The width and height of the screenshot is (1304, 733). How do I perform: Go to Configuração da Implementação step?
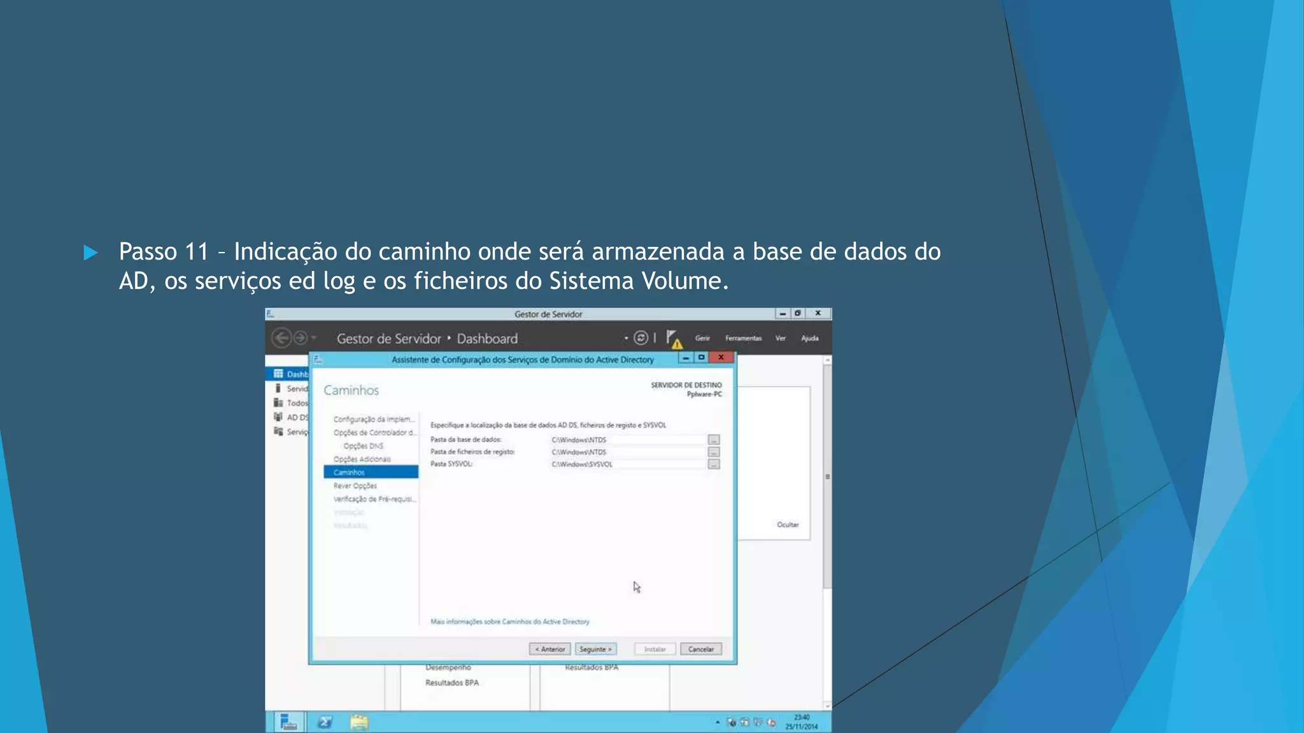tap(374, 419)
